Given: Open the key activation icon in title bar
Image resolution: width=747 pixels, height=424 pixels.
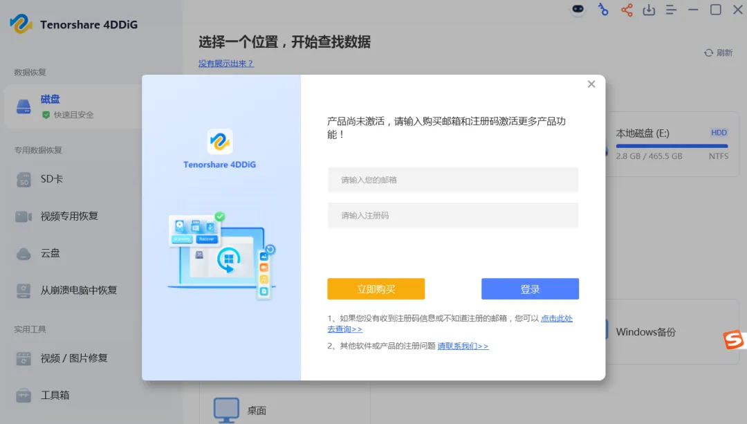Looking at the screenshot, I should 603,10.
